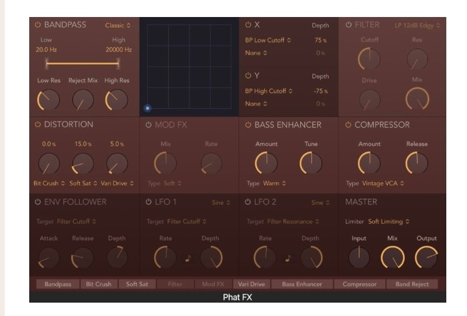
Task: Toggle the Compressor power button
Action: (348, 125)
